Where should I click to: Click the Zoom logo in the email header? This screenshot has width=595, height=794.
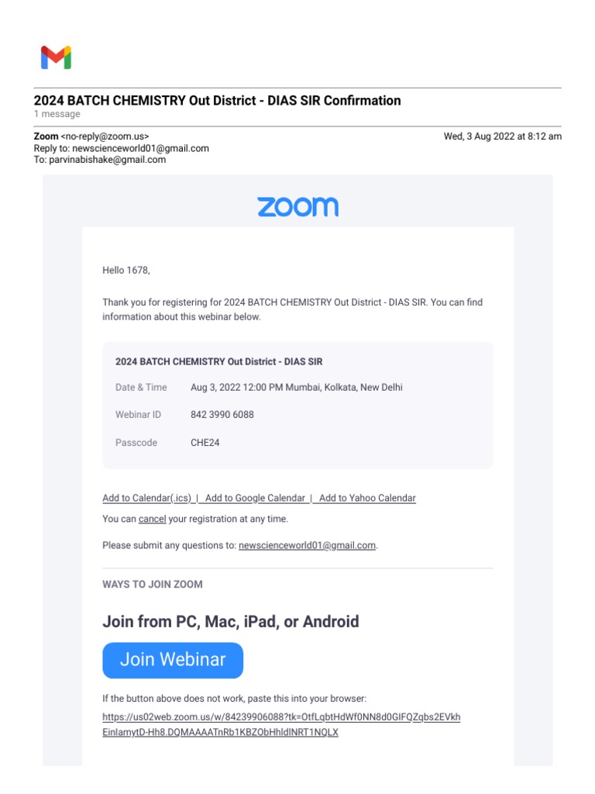(297, 207)
